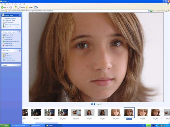
Task: Open the Edit menu
Action: [x=5, y=4]
